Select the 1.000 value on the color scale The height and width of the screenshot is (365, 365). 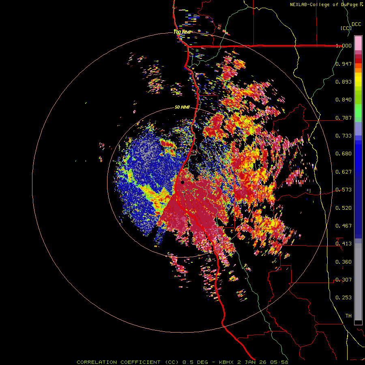click(x=344, y=45)
